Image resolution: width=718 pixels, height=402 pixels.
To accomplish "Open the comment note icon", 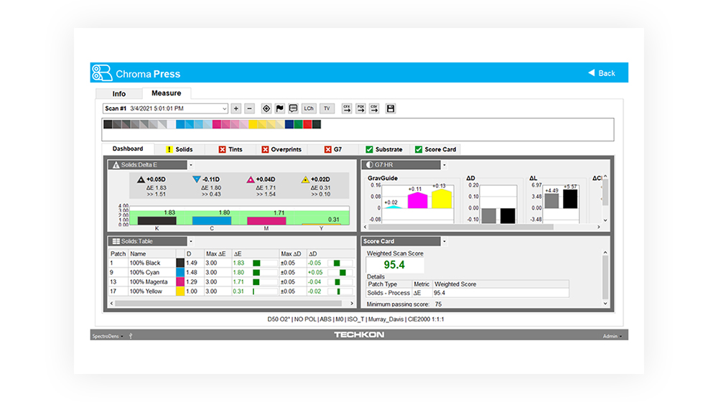I will 293,108.
